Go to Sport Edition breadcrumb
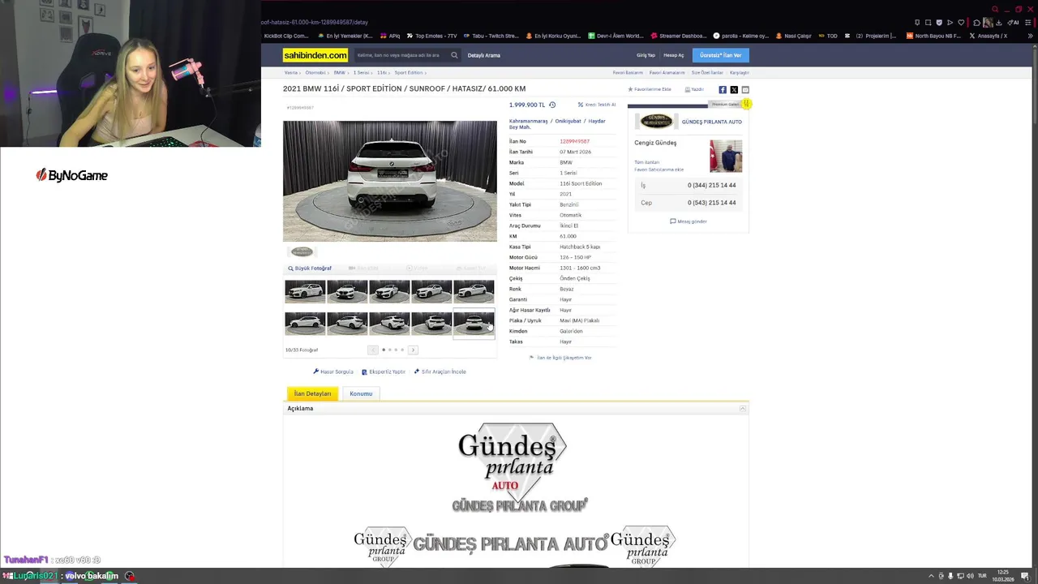1038x584 pixels. (x=409, y=73)
